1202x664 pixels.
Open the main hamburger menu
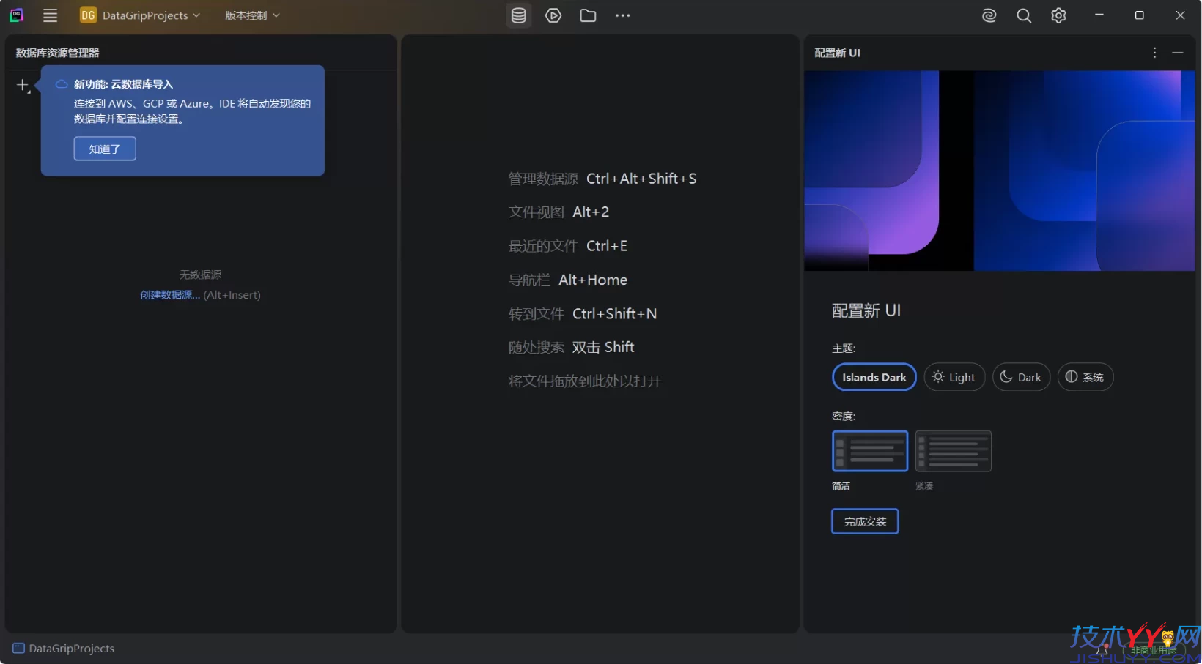click(50, 15)
